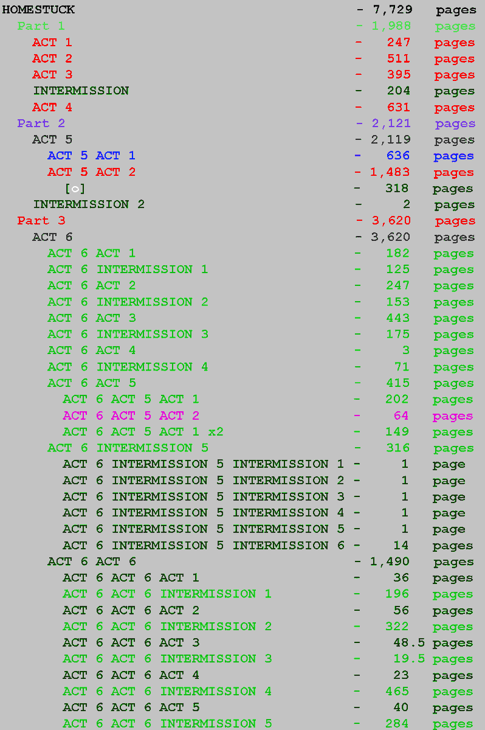Click the 153 page value

[398, 302]
